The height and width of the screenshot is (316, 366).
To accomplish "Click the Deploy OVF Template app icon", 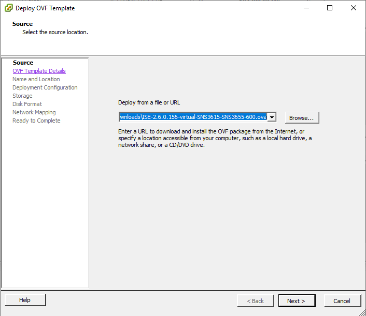I will (x=9, y=8).
